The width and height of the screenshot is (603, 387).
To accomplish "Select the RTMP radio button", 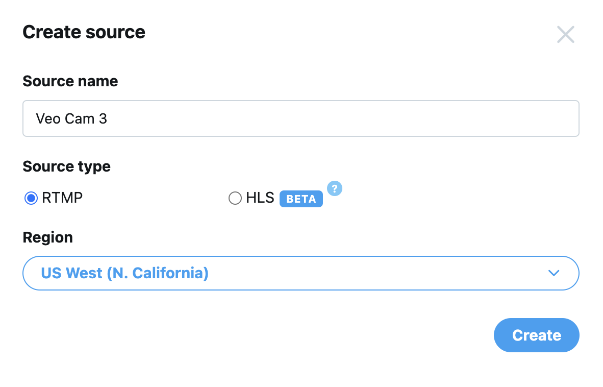I will (x=31, y=198).
